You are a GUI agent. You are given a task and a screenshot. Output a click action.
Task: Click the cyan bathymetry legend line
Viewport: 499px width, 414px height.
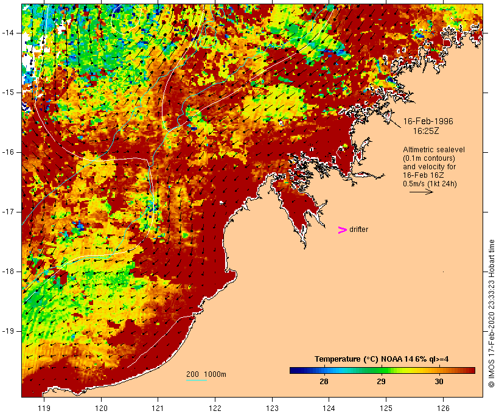(197, 380)
